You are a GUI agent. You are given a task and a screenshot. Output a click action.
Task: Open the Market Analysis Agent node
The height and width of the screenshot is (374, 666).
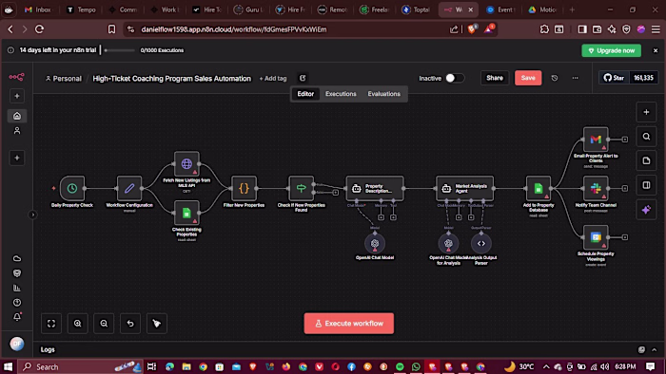464,188
